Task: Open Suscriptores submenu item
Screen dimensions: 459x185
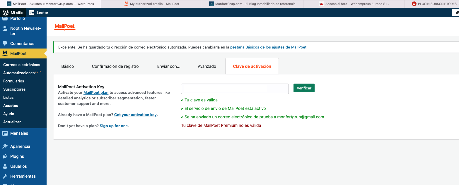Action: coord(14,89)
